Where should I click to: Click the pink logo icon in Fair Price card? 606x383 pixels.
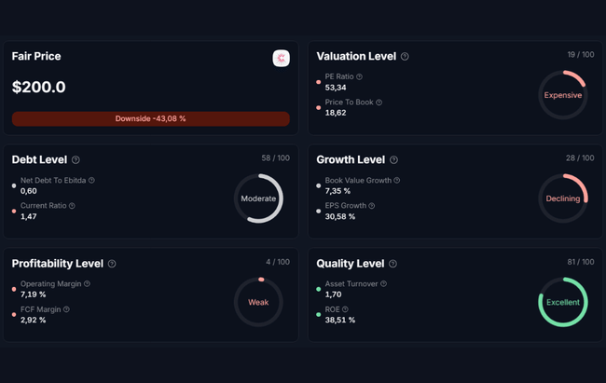point(281,58)
